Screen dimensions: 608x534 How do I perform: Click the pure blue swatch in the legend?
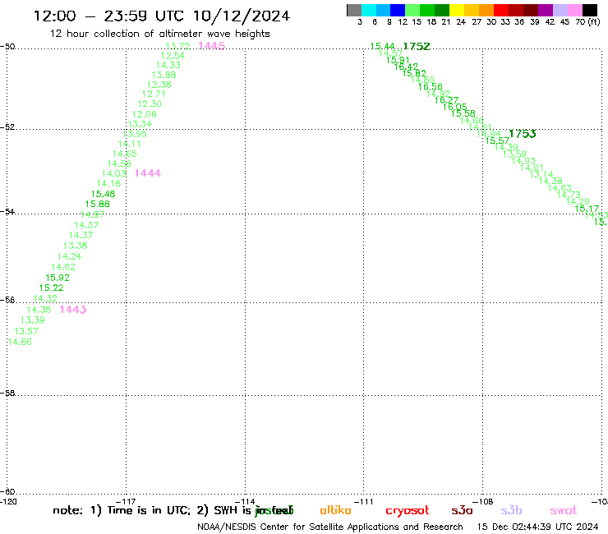coord(398,11)
